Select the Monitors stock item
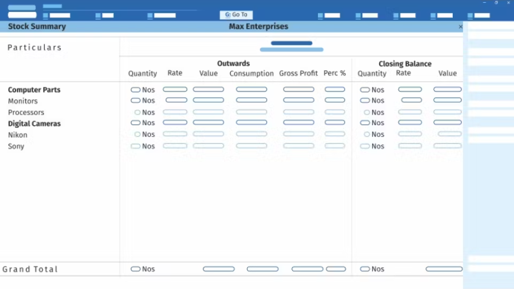 point(23,101)
